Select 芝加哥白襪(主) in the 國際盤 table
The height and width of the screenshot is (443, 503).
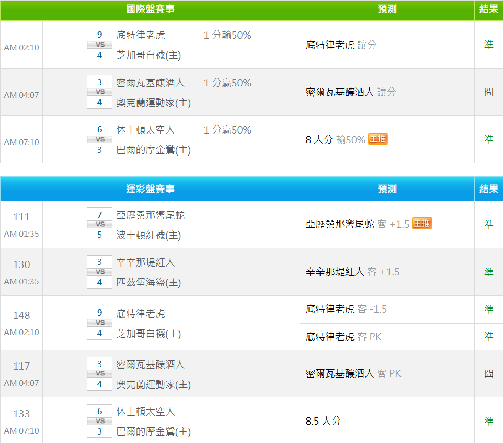(148, 55)
